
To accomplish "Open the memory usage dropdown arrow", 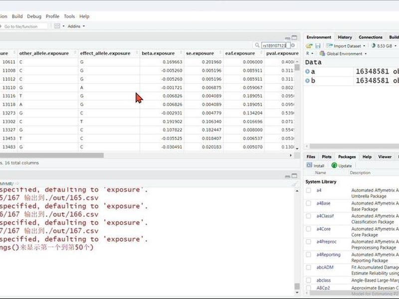I will [x=396, y=46].
